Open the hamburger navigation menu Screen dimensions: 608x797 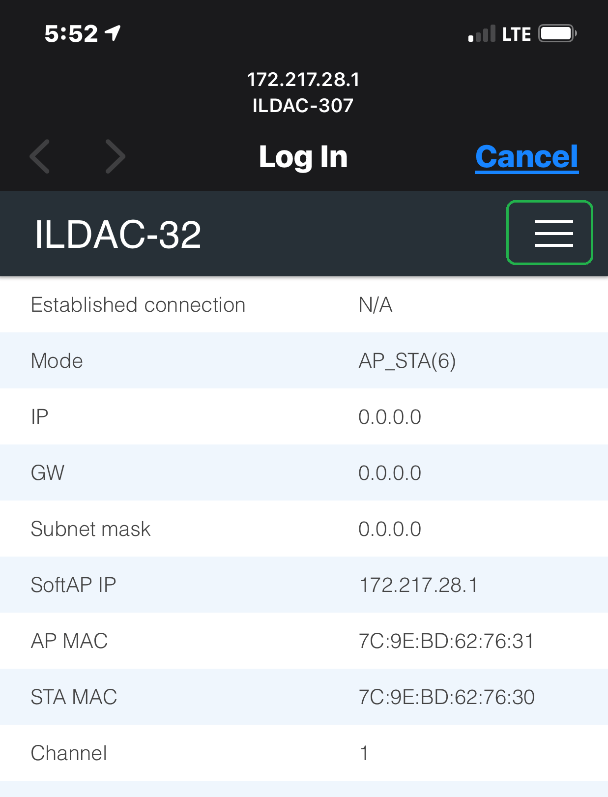(x=550, y=233)
